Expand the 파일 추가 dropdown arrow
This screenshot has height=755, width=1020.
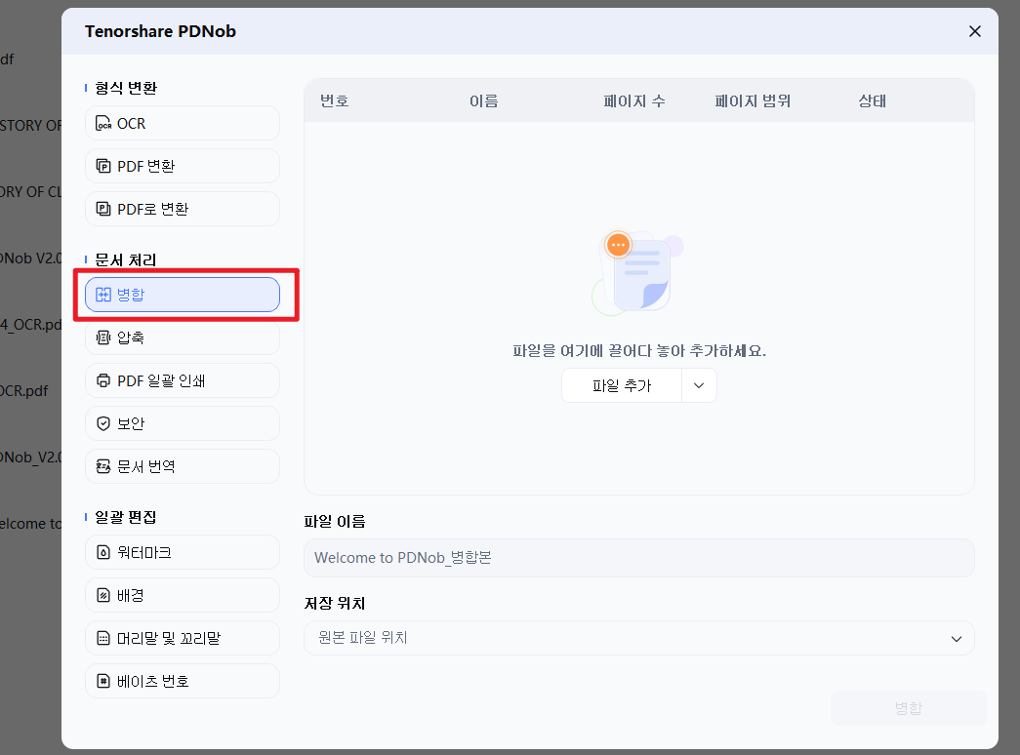[x=699, y=385]
